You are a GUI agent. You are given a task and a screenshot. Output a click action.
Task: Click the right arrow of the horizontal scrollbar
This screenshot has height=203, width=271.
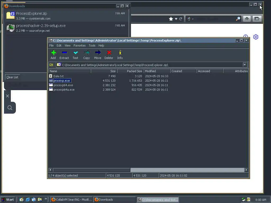click(246, 170)
